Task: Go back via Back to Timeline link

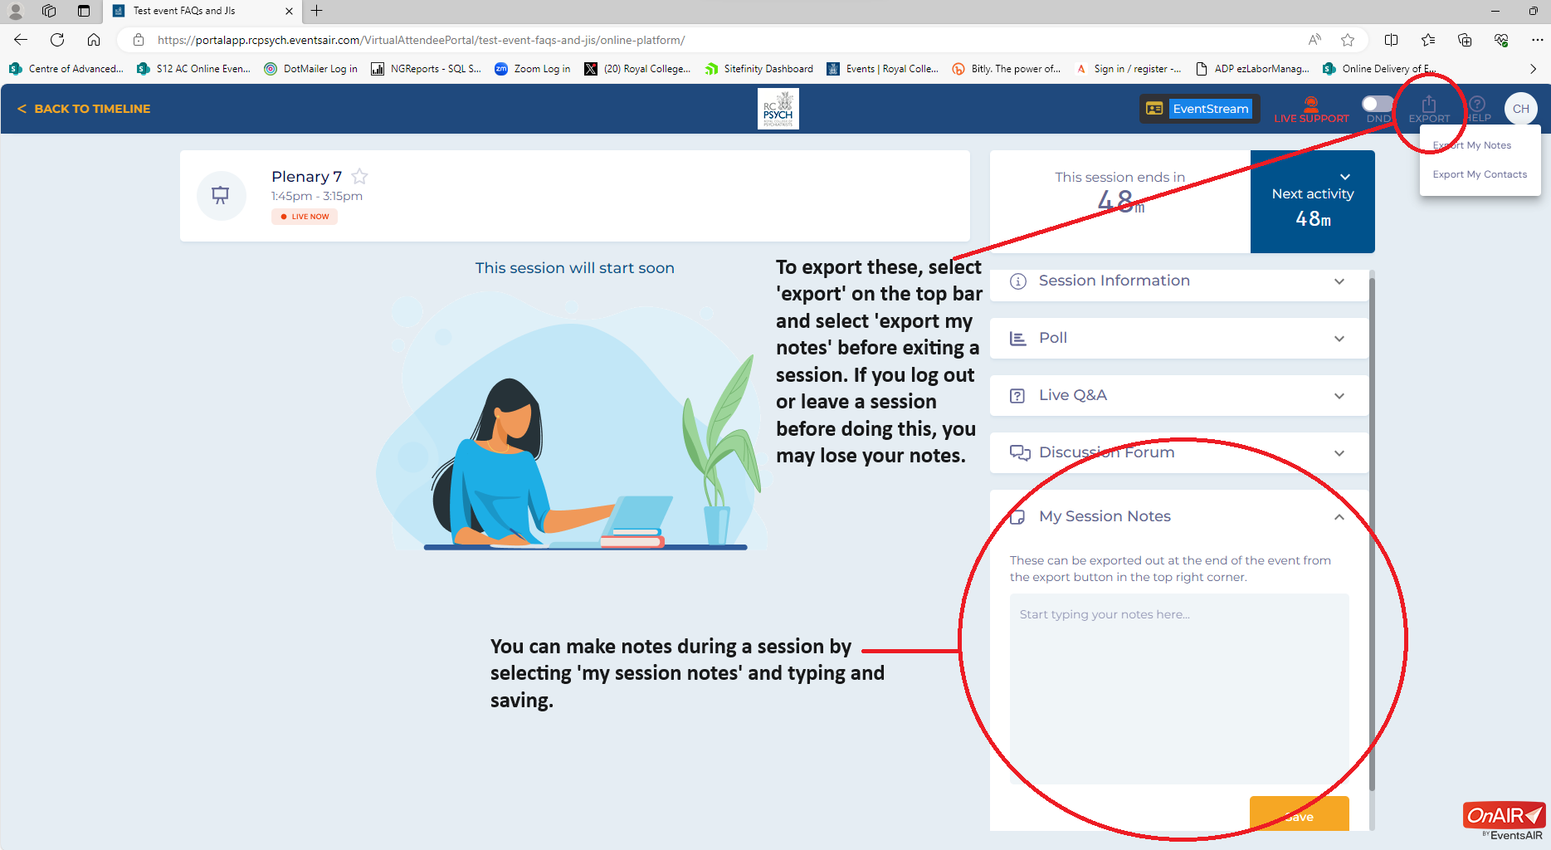Action: pos(84,109)
